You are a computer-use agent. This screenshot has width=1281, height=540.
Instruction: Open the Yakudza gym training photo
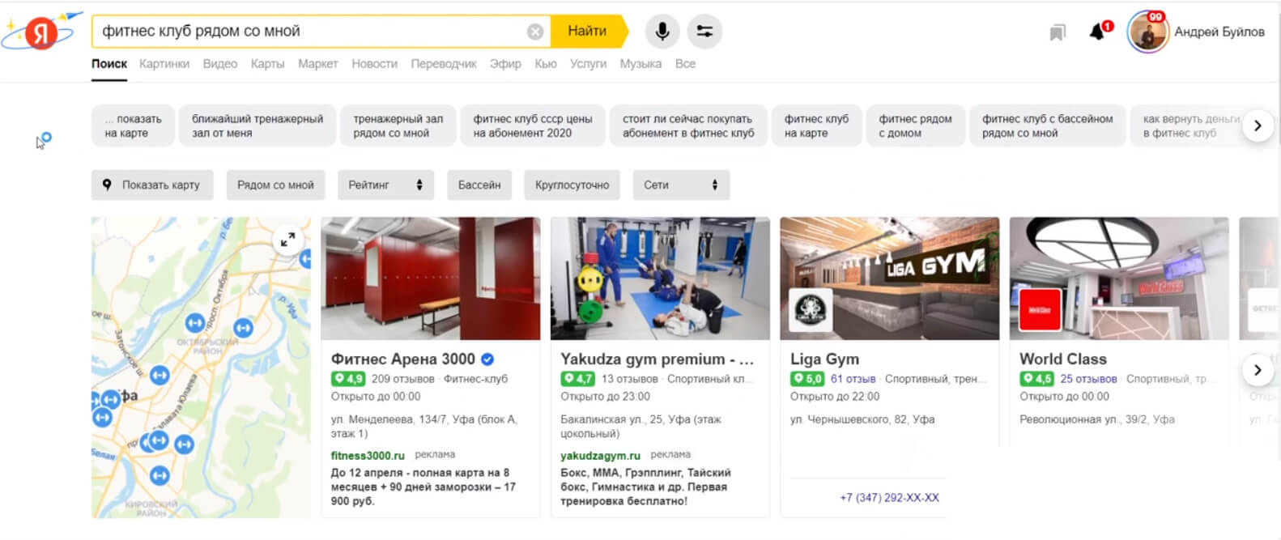click(x=660, y=279)
